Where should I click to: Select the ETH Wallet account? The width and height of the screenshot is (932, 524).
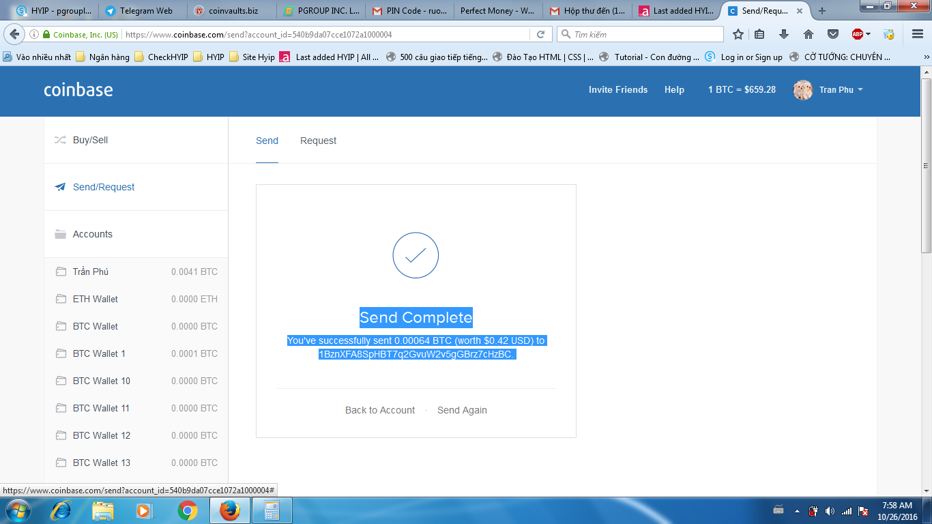click(136, 299)
